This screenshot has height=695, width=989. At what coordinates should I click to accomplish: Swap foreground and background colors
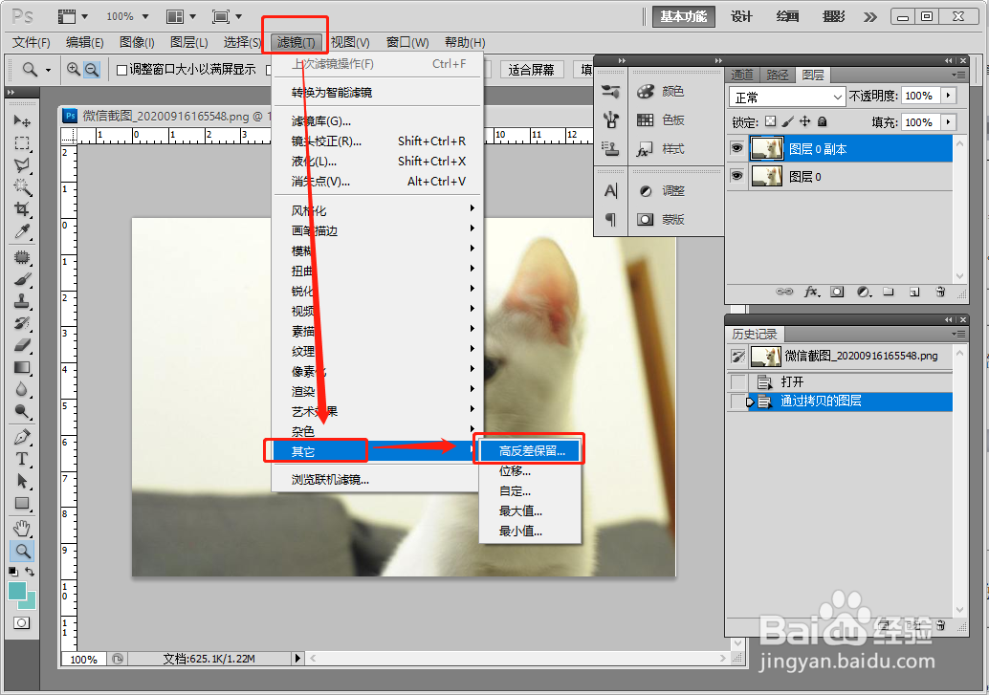pos(30,572)
